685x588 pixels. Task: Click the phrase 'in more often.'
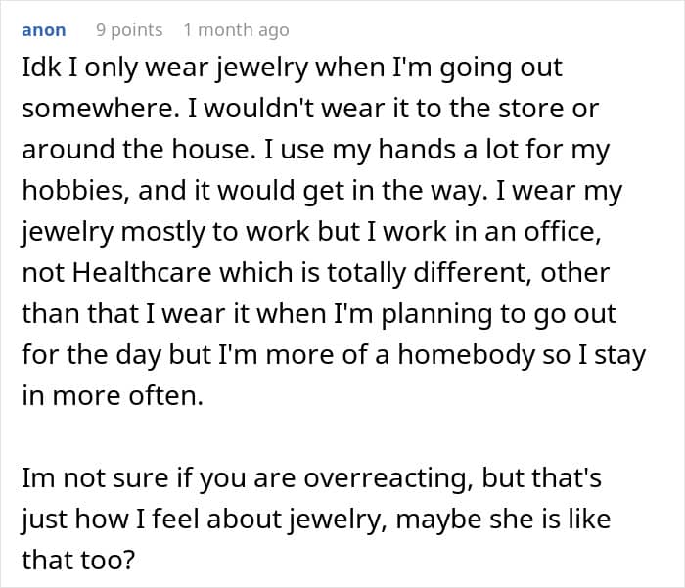coord(113,396)
